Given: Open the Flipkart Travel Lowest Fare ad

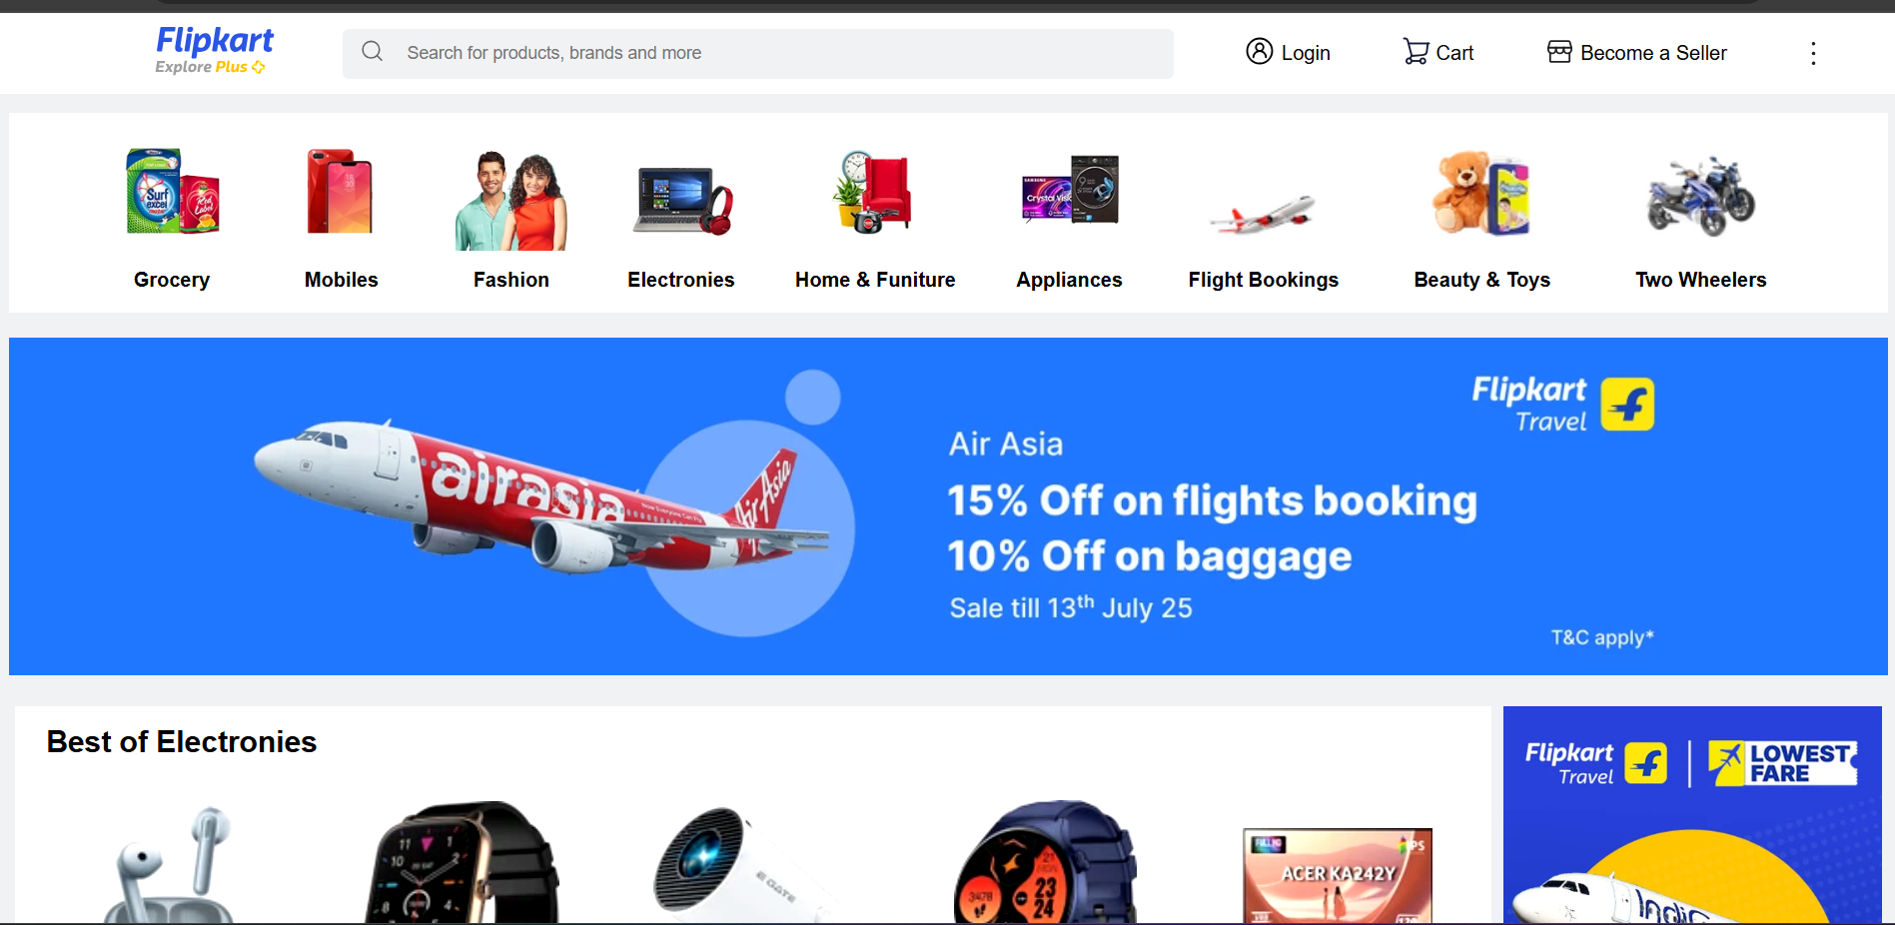Looking at the screenshot, I should 1692,814.
